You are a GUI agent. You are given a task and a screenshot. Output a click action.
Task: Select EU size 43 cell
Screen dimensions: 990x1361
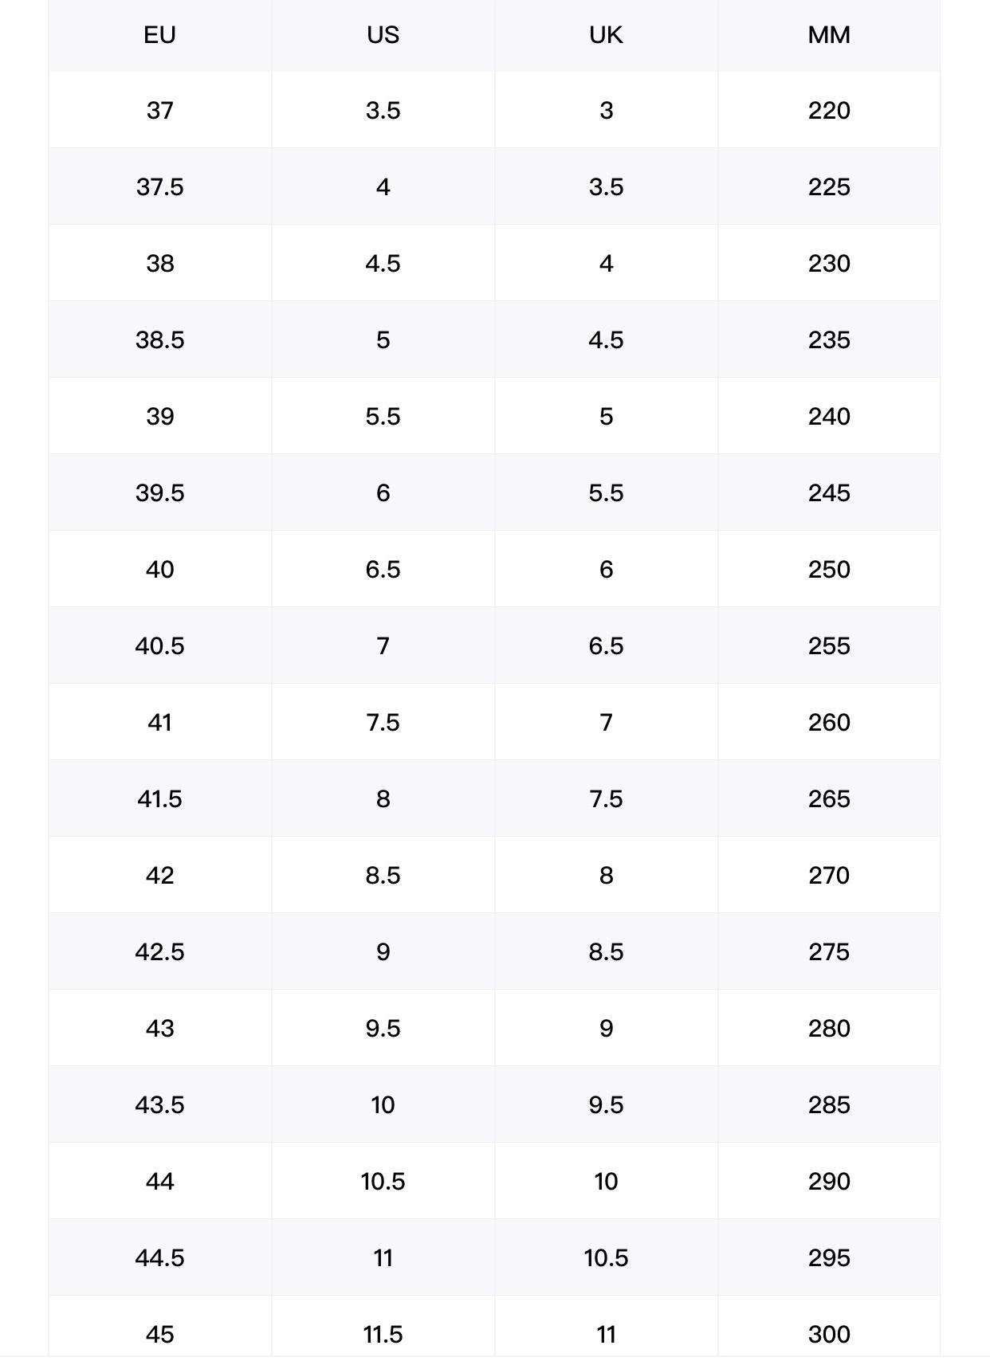(159, 1028)
